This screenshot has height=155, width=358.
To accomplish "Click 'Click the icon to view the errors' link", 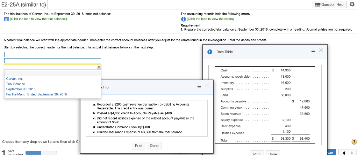I will (210, 19).
